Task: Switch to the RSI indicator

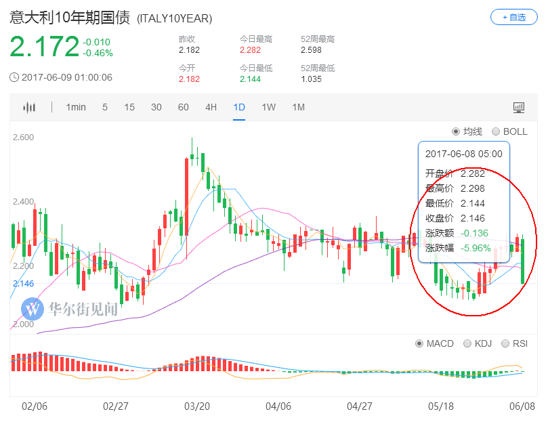Action: (505, 343)
